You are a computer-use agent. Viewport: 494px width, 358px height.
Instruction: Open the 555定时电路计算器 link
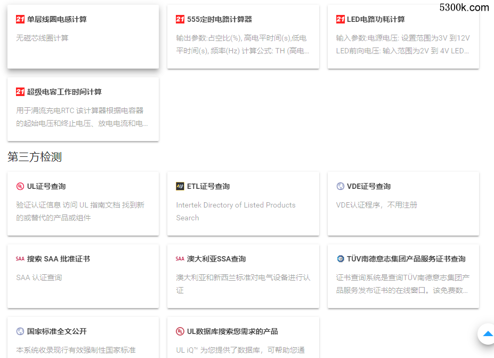(220, 19)
